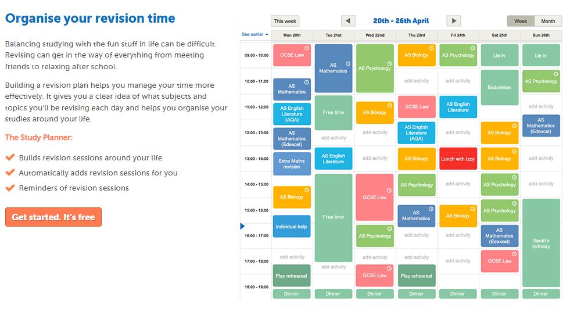Click clock icon on Monday GCSE Law
This screenshot has height=312, width=570.
(307, 48)
